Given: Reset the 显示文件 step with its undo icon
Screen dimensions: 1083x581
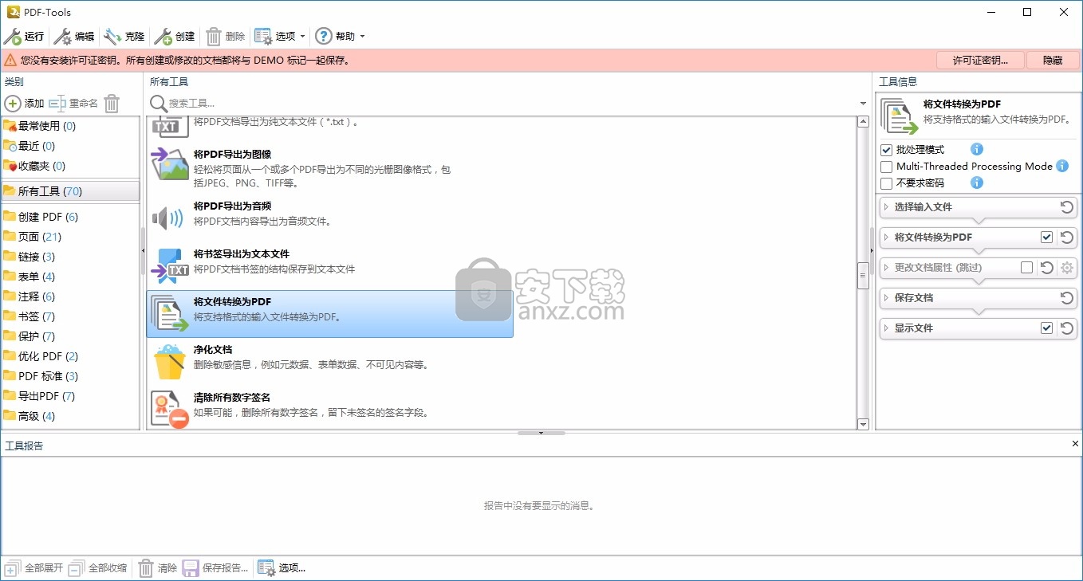Looking at the screenshot, I should point(1067,328).
